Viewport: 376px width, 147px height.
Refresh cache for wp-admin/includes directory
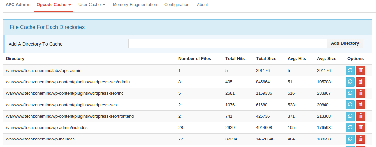pyautogui.click(x=350, y=128)
